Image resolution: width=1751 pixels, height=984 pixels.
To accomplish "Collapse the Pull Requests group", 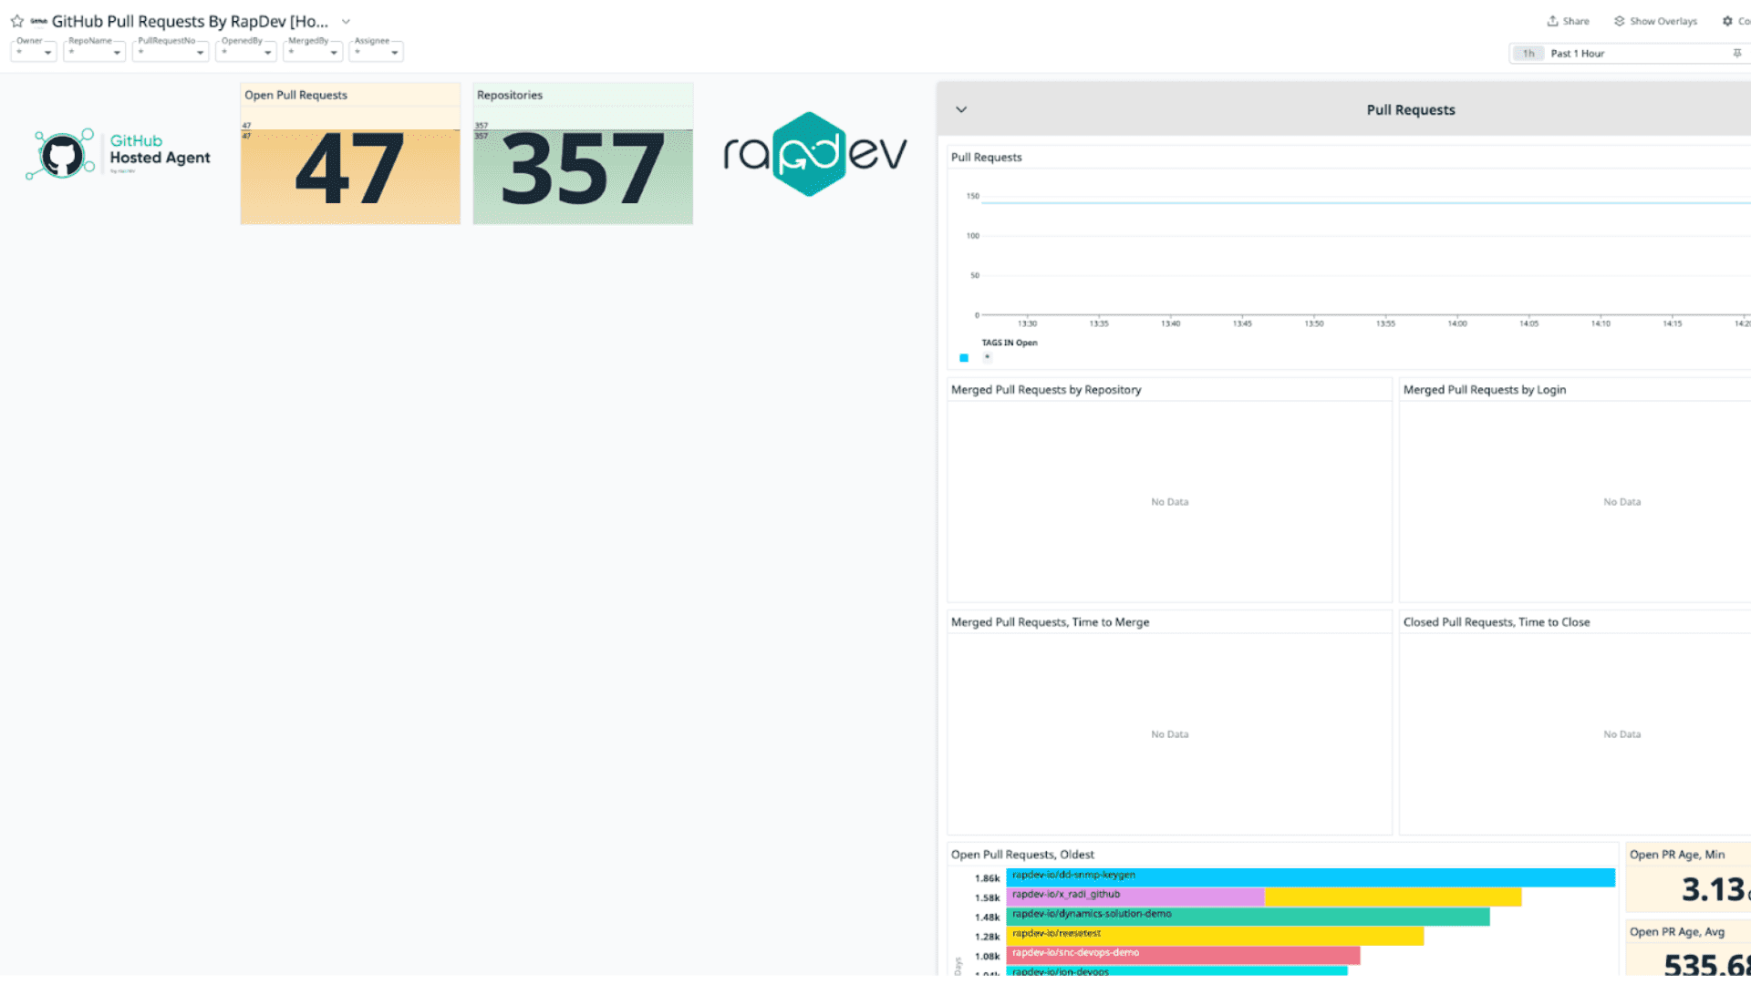I will pyautogui.click(x=961, y=109).
